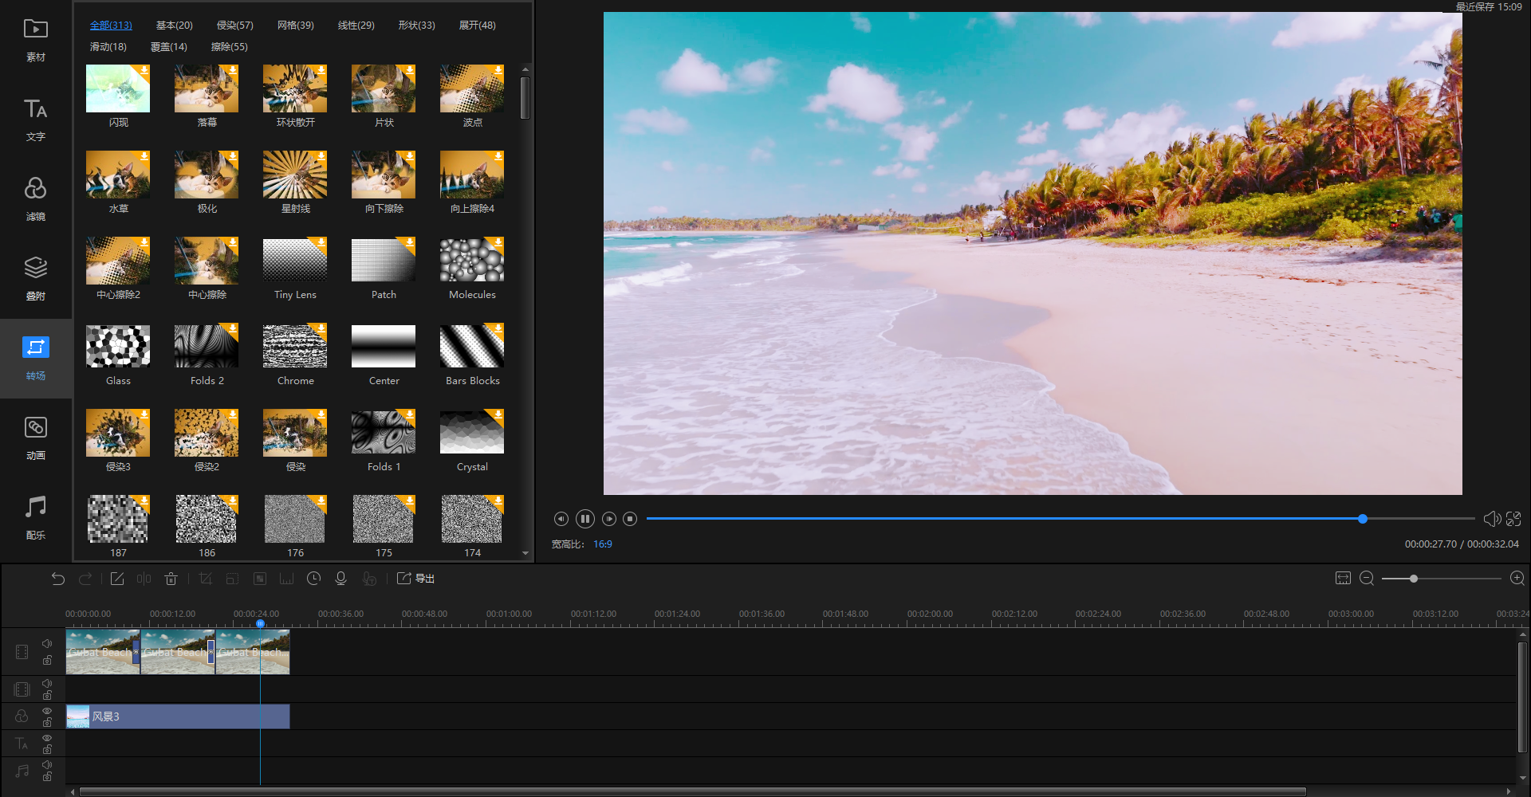The height and width of the screenshot is (797, 1531).
Task: Open the 转场 transitions panel
Action: pyautogui.click(x=36, y=359)
